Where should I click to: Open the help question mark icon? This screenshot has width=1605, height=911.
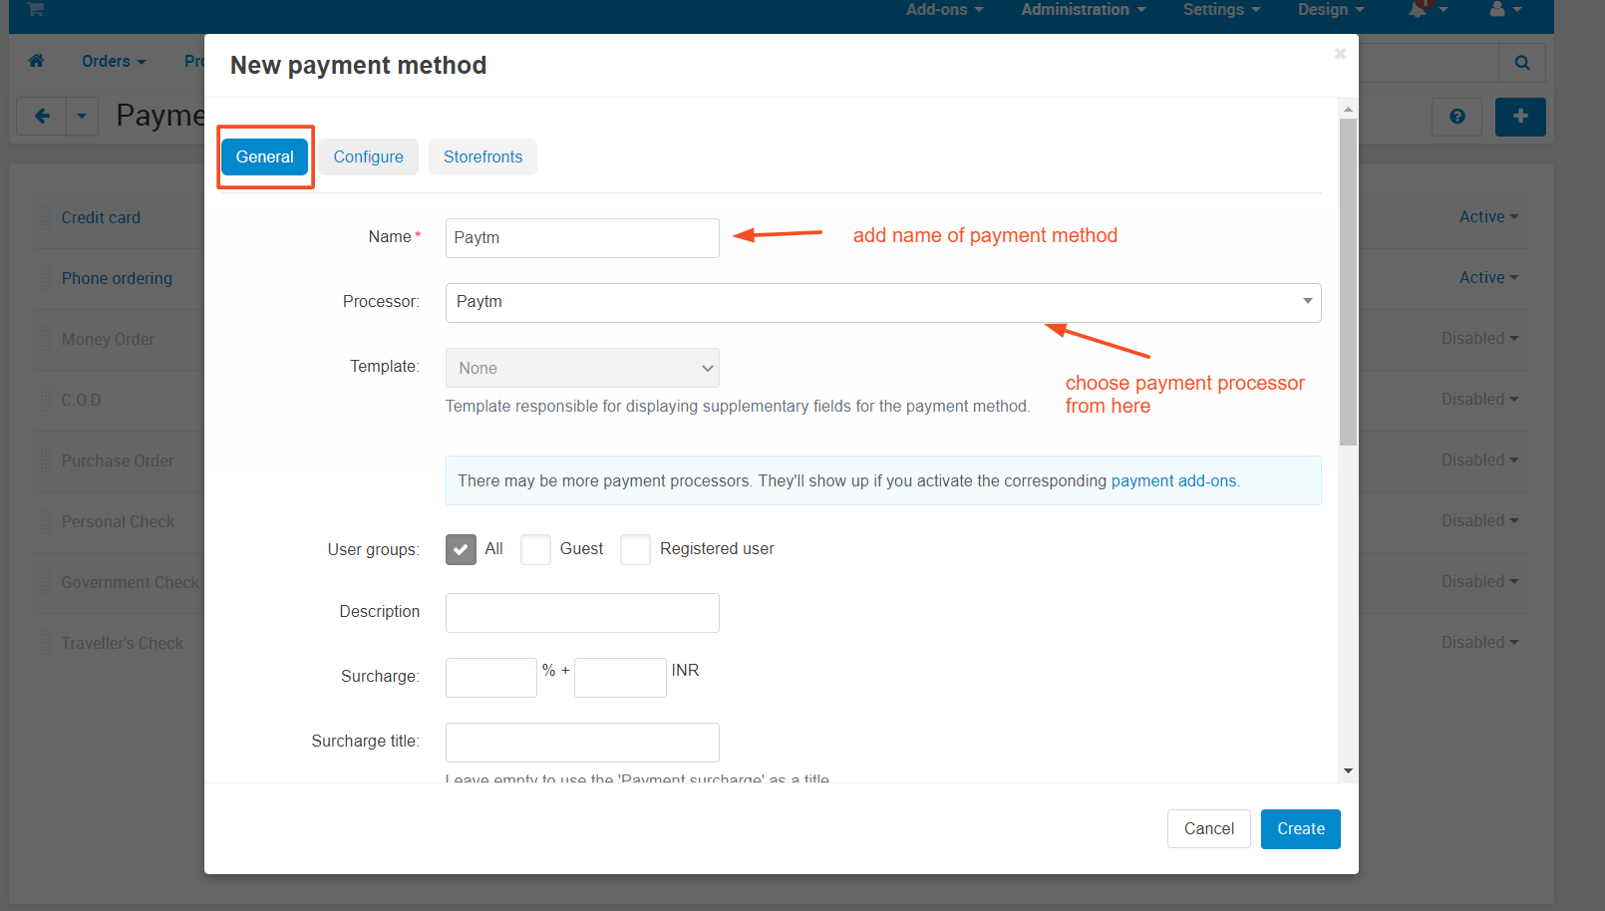click(1457, 117)
